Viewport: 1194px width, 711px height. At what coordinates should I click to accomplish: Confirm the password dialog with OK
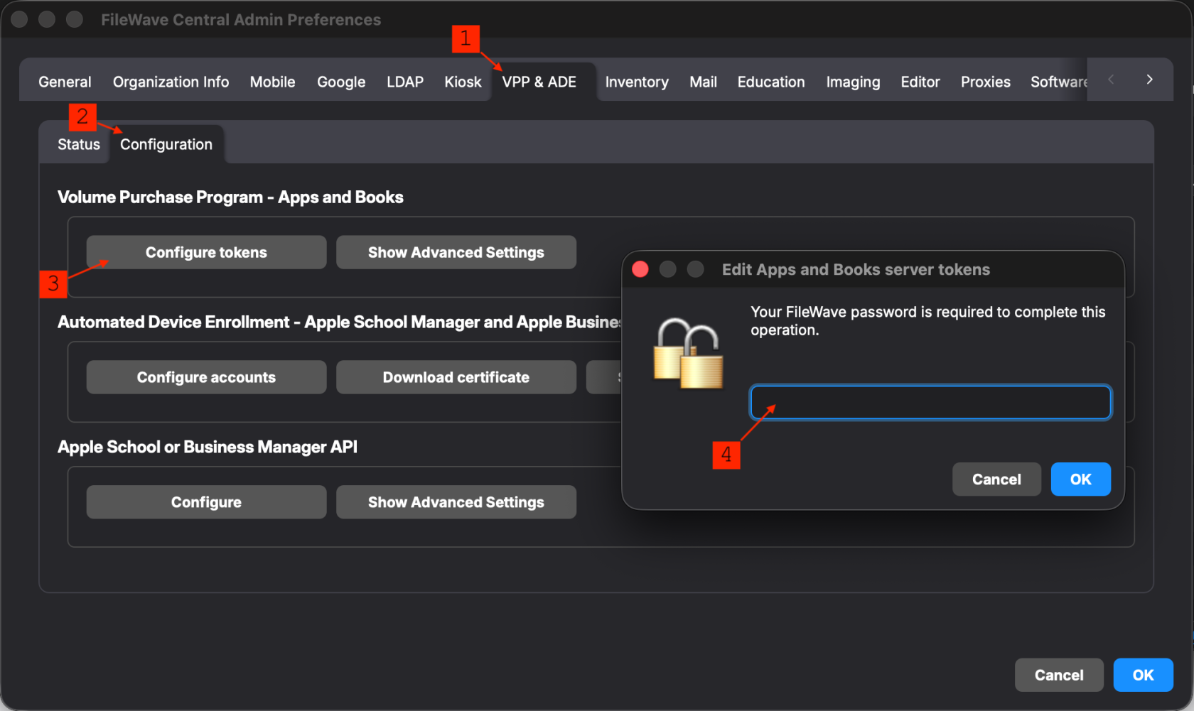[1080, 479]
